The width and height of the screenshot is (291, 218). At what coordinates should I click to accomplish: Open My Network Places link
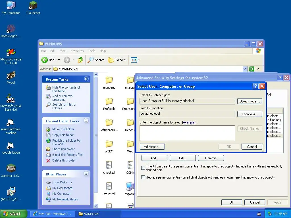coord(65,199)
